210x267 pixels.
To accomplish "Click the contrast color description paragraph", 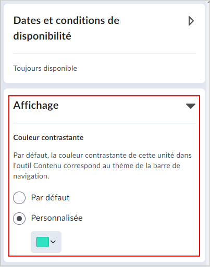I will click(103, 166).
